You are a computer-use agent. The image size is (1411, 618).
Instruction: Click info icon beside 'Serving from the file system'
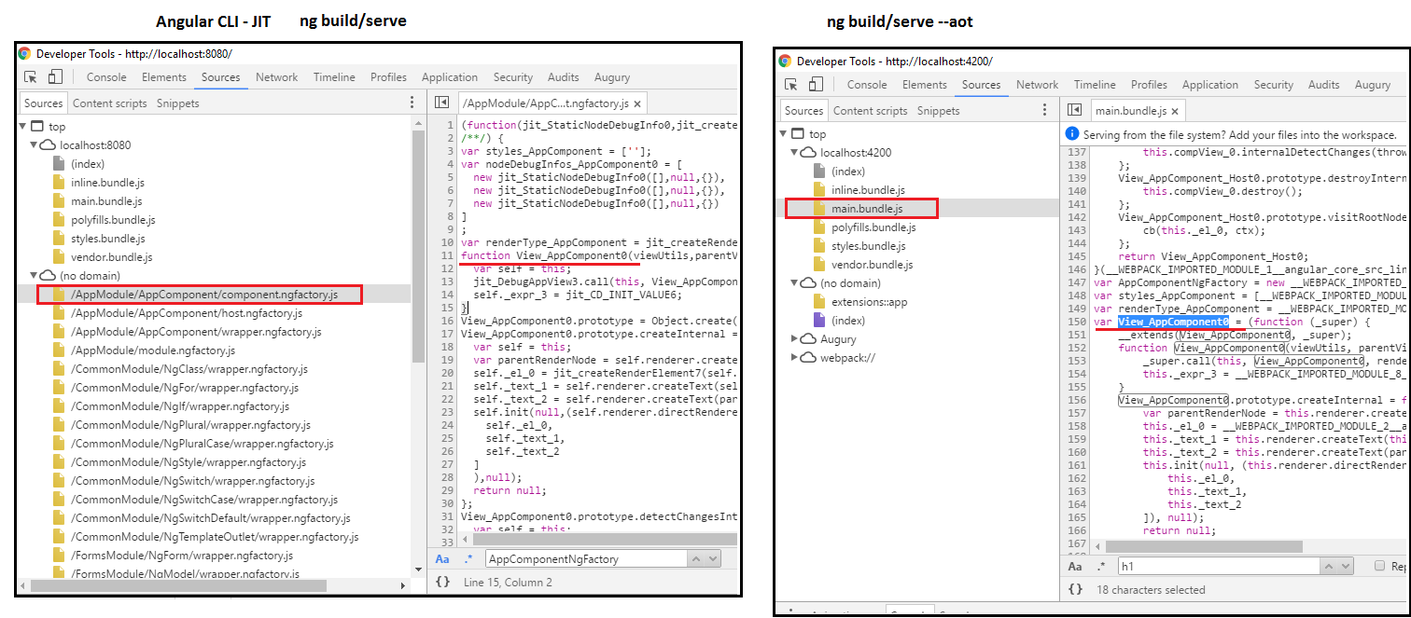(1072, 134)
